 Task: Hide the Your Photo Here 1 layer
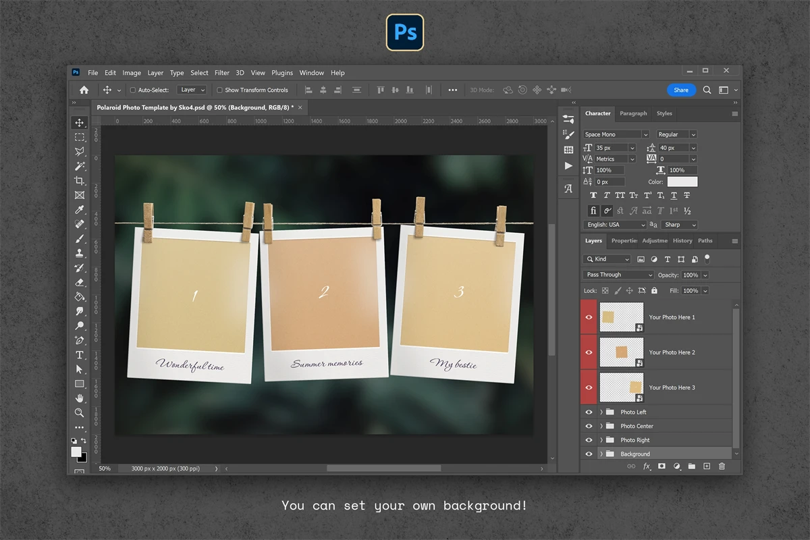589,317
